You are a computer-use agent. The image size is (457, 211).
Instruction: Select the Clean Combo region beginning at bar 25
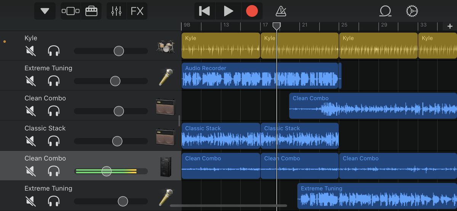click(x=398, y=166)
